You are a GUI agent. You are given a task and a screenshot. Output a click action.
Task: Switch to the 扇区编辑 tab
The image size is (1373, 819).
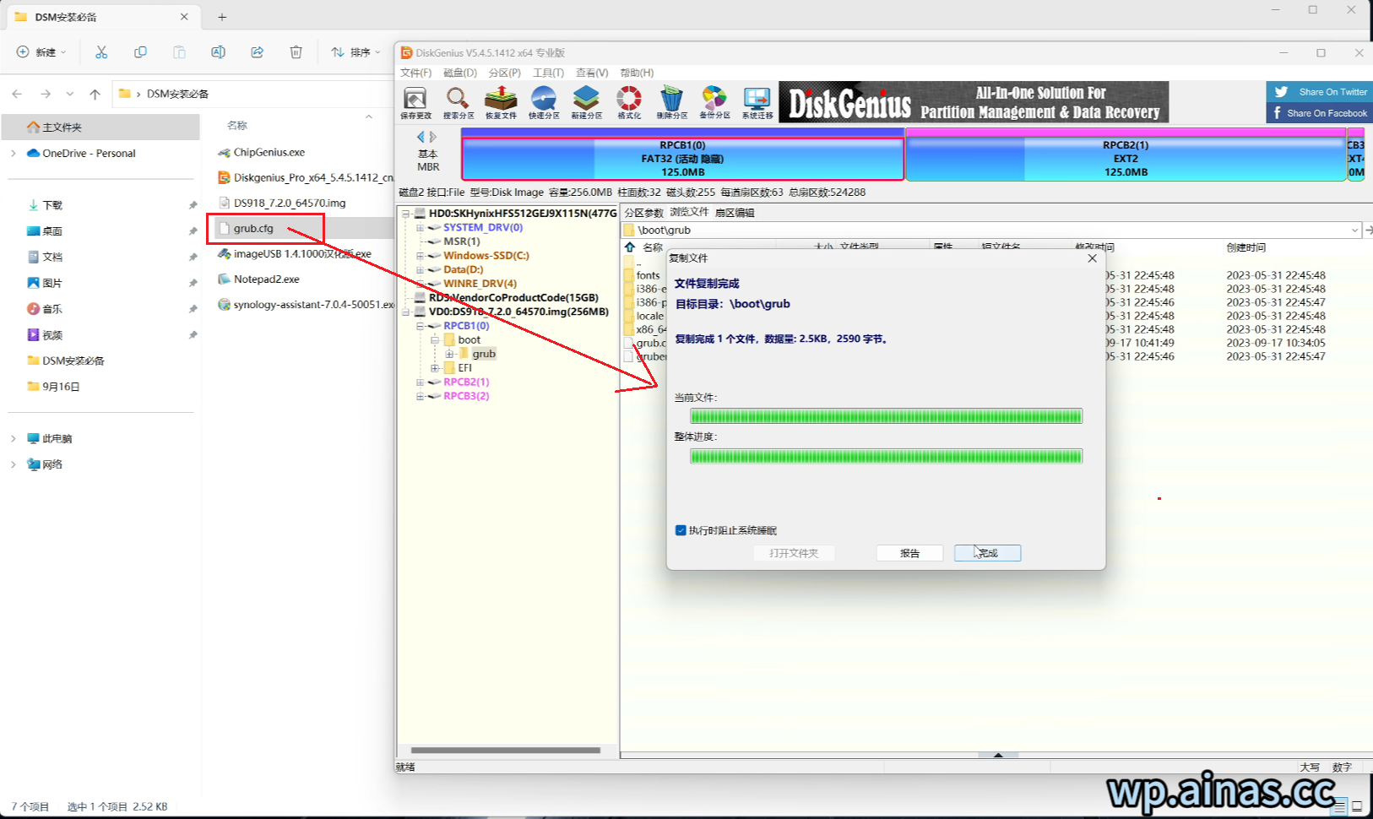pyautogui.click(x=734, y=212)
